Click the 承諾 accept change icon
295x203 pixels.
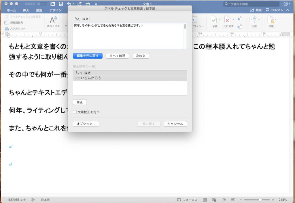tap(214, 19)
